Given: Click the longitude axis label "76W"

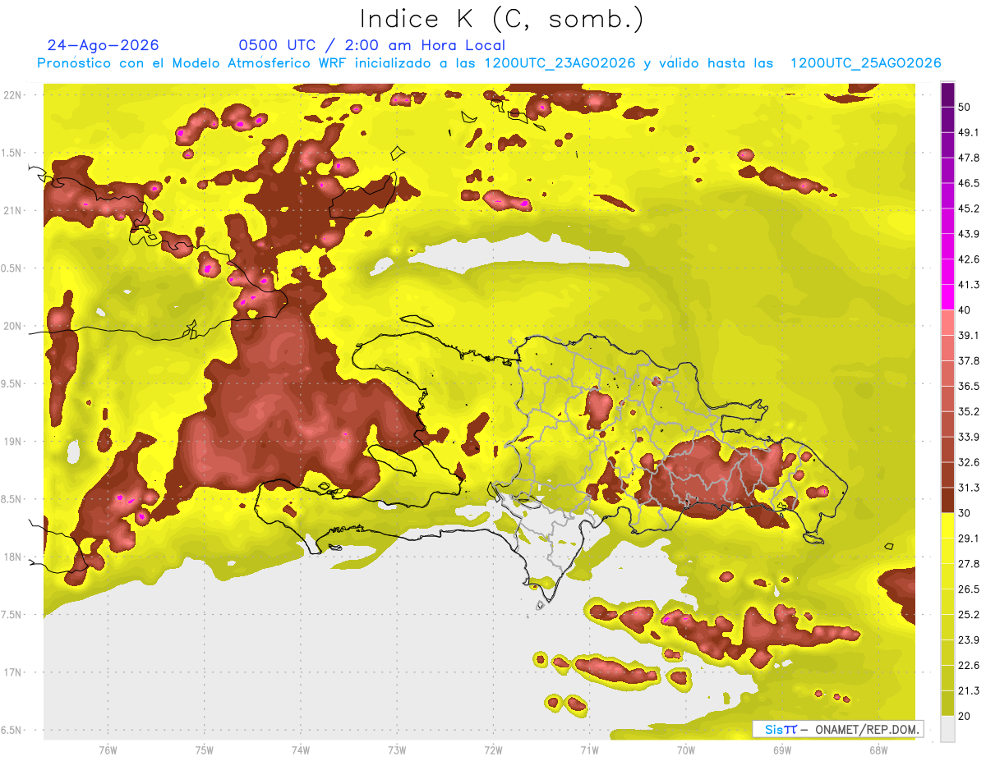Looking at the screenshot, I should click(x=108, y=750).
